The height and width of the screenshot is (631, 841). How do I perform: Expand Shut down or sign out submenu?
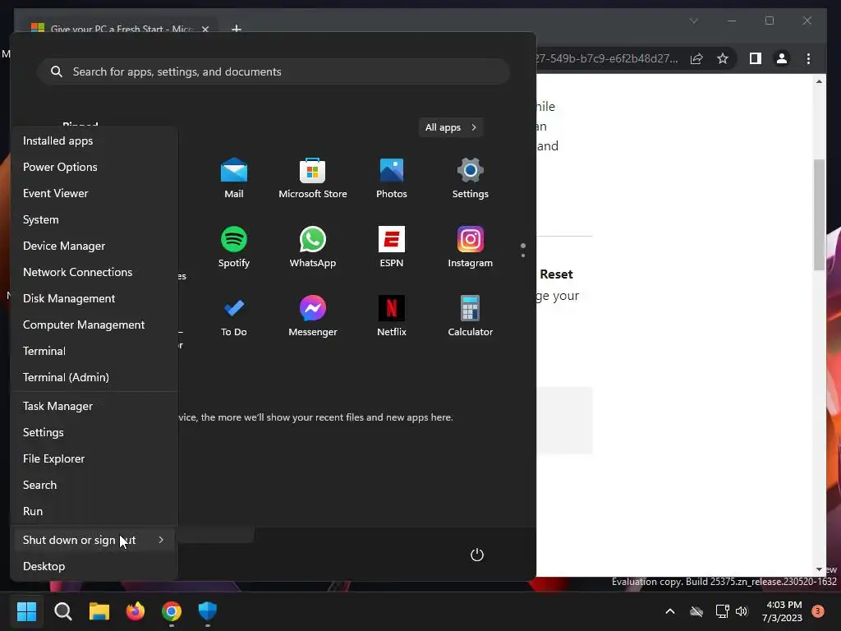tap(94, 540)
